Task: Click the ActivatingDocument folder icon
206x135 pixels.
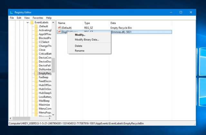Action: pyautogui.click(x=36, y=30)
